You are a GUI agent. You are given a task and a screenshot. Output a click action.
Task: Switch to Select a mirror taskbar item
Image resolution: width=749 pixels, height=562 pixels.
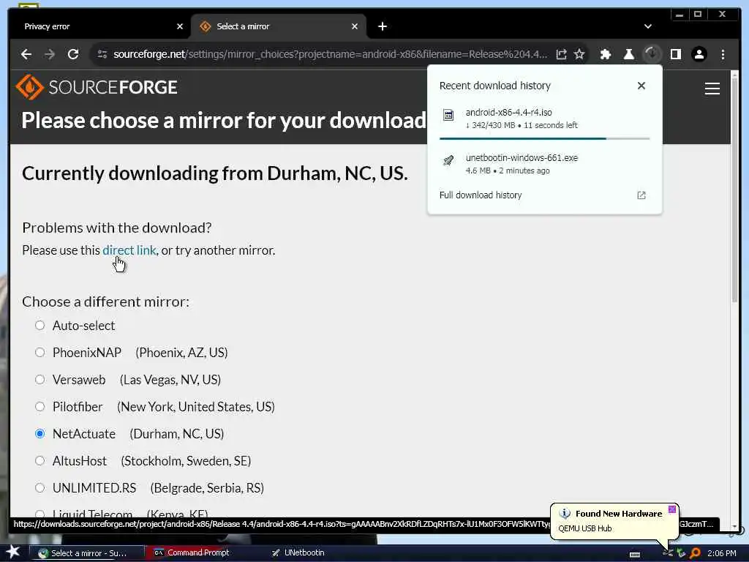tap(88, 553)
